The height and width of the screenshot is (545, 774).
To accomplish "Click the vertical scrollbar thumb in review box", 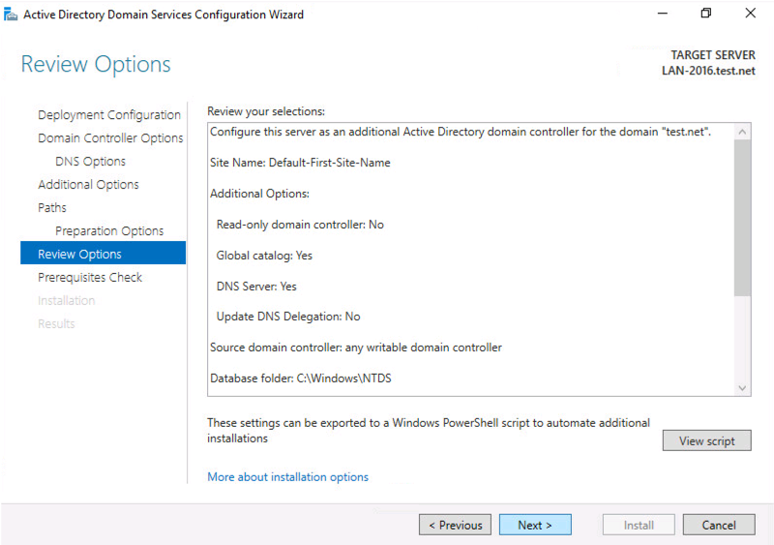I will click(x=742, y=218).
